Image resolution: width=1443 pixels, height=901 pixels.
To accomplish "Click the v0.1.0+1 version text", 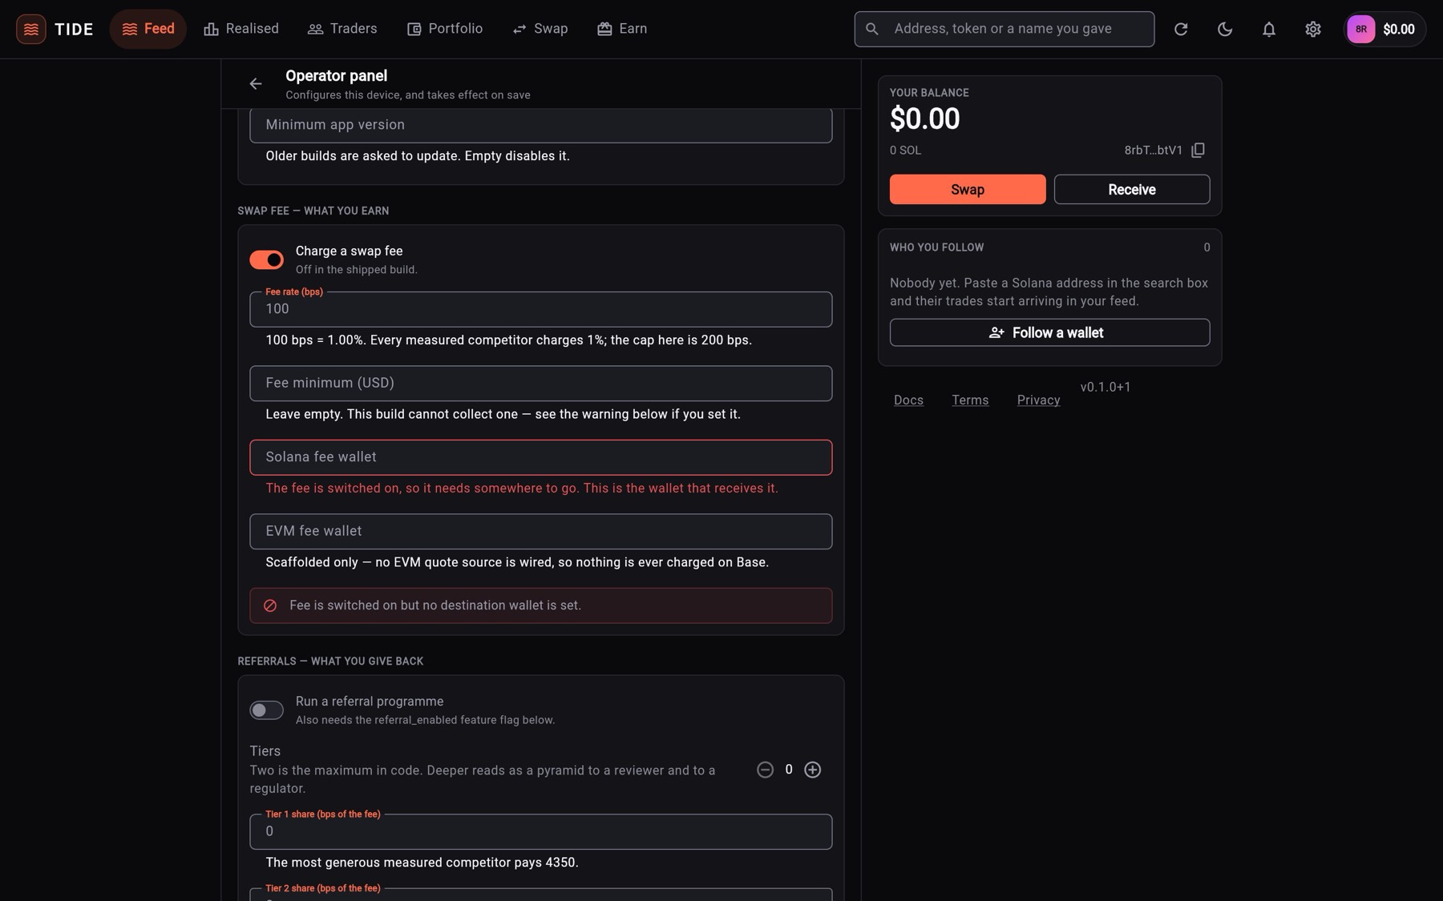I will [x=1105, y=387].
